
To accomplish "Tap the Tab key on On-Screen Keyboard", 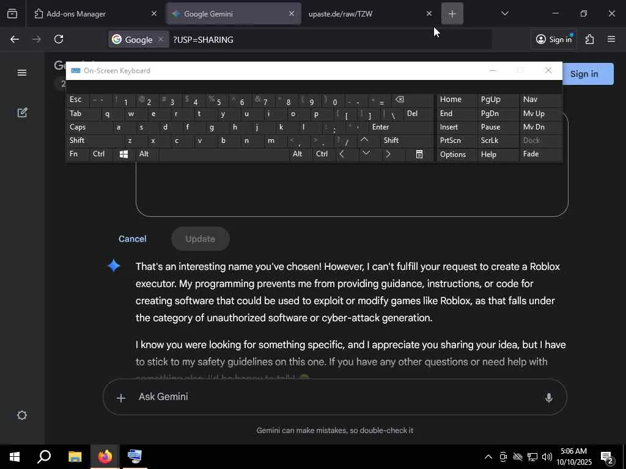I will click(x=83, y=114).
